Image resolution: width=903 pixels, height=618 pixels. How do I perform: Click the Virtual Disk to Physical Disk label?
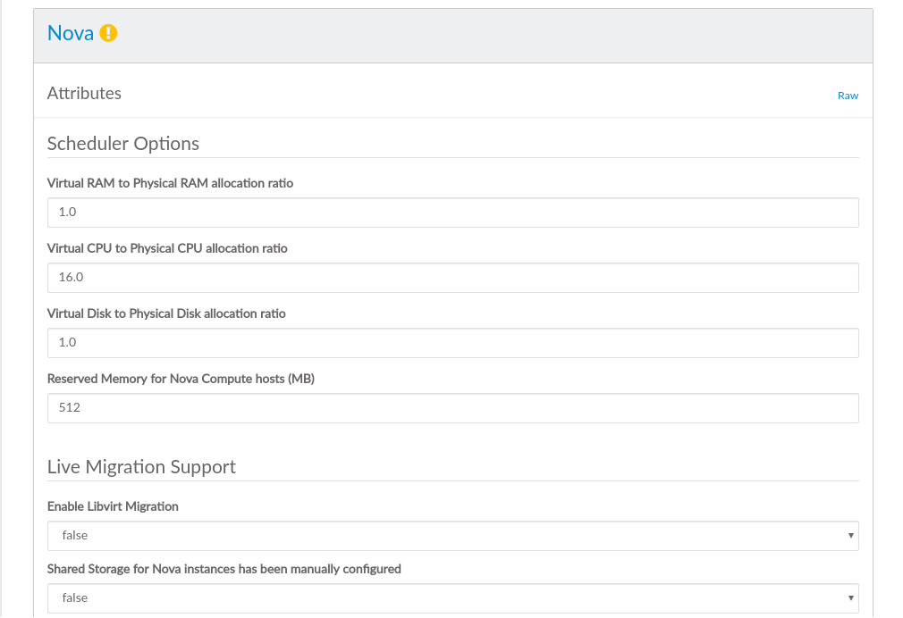tap(166, 313)
